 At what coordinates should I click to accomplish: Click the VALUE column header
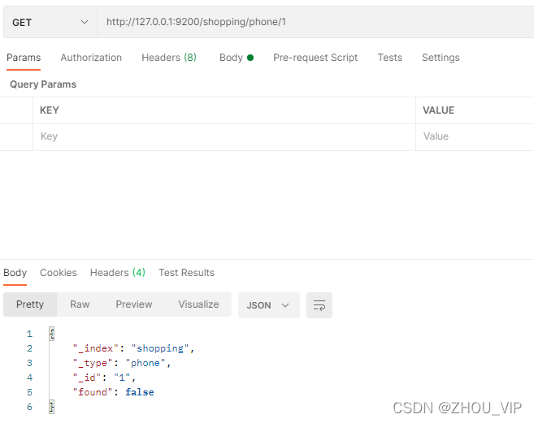coord(438,110)
